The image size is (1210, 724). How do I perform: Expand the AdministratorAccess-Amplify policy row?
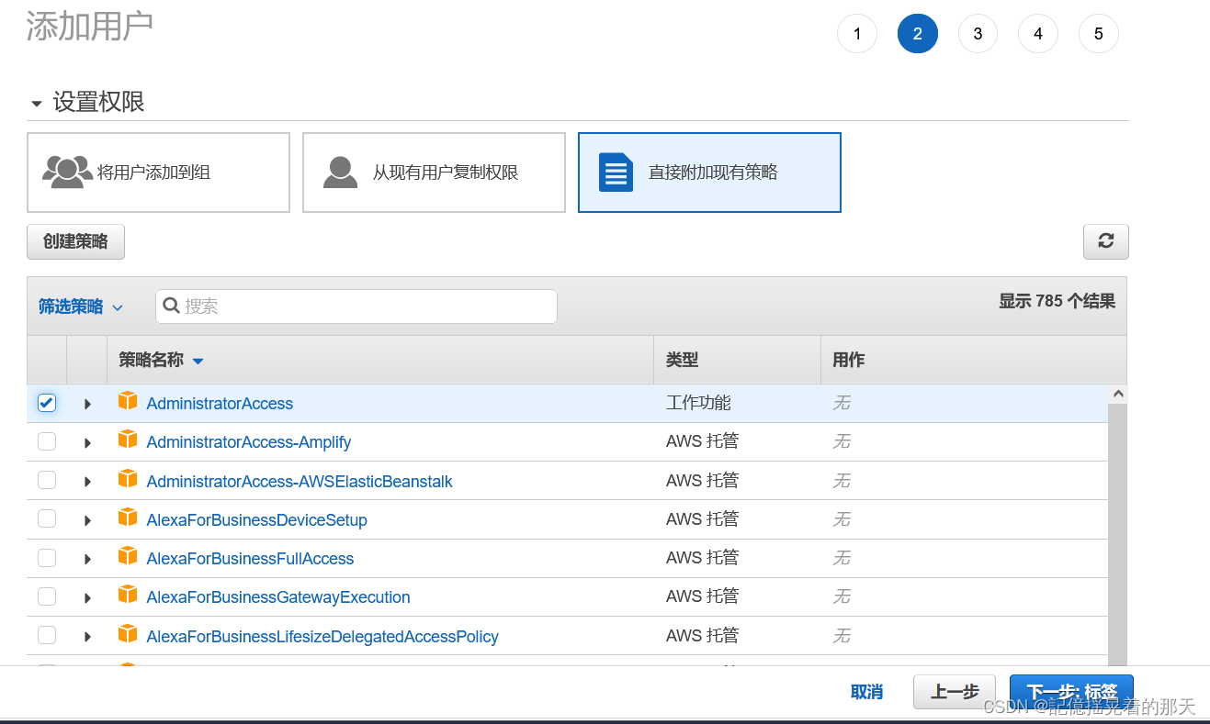pyautogui.click(x=87, y=442)
